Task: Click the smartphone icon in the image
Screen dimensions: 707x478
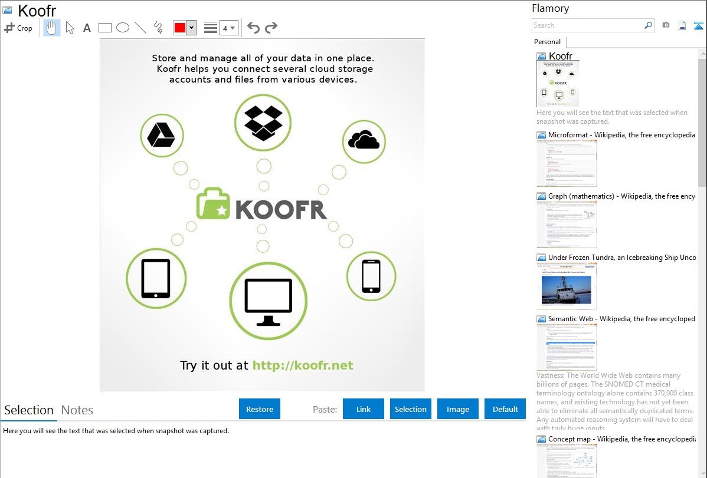Action: (x=371, y=276)
